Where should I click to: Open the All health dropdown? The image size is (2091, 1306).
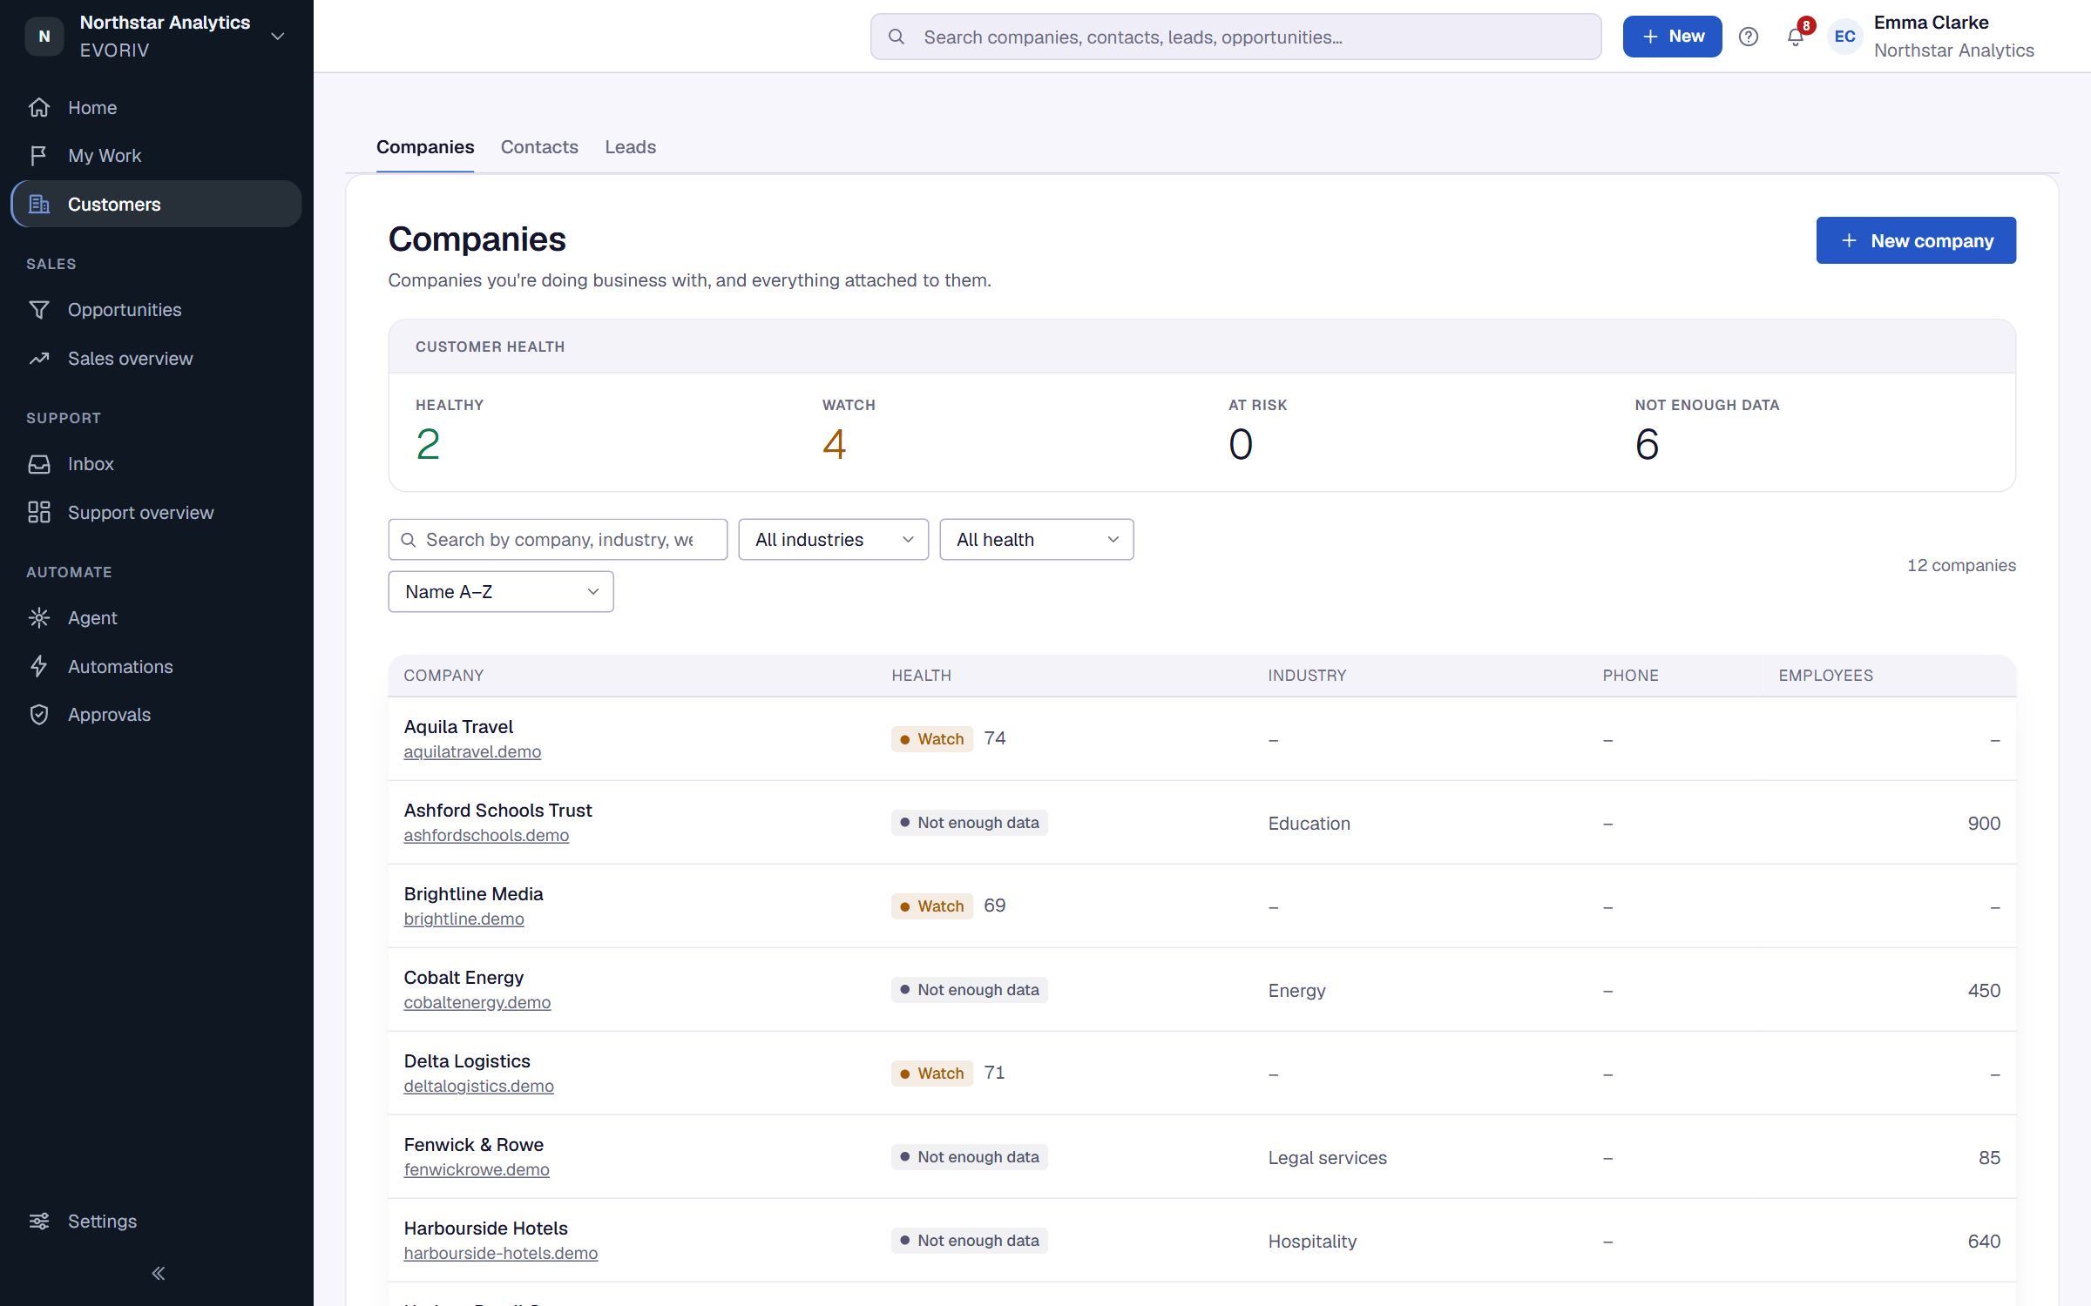pyautogui.click(x=1037, y=540)
